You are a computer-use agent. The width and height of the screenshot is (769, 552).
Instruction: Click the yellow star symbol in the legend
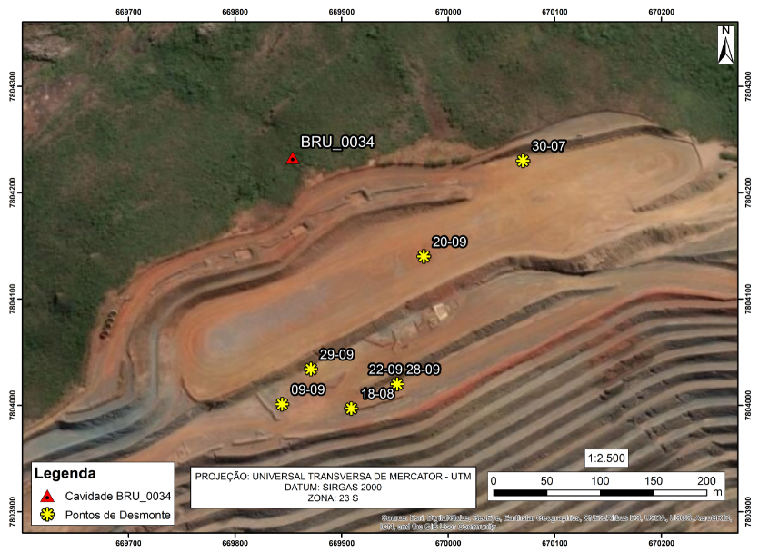(x=47, y=516)
